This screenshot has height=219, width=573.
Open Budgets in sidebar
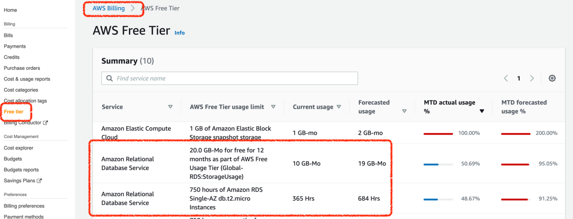pos(13,159)
